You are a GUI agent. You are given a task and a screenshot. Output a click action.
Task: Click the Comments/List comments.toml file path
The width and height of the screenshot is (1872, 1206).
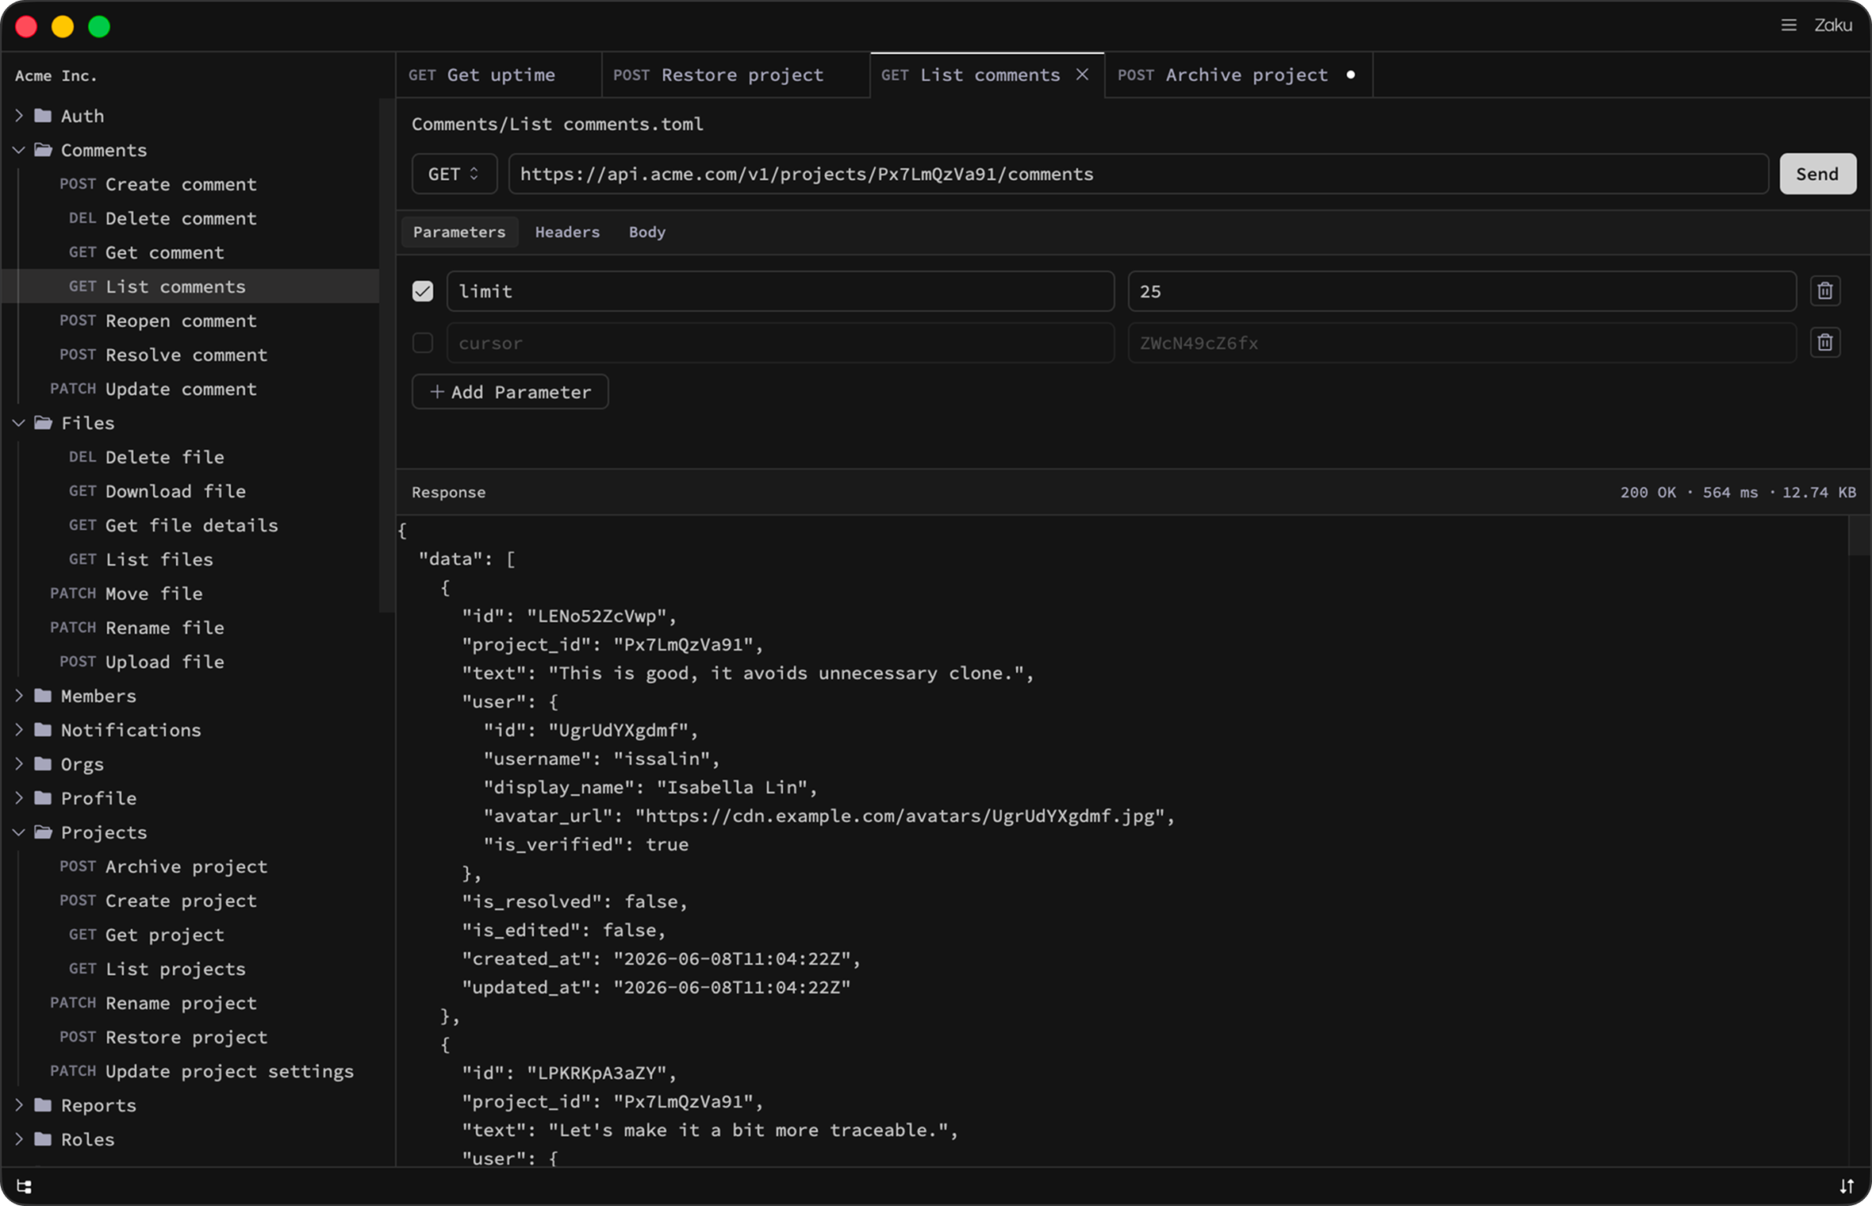point(557,124)
